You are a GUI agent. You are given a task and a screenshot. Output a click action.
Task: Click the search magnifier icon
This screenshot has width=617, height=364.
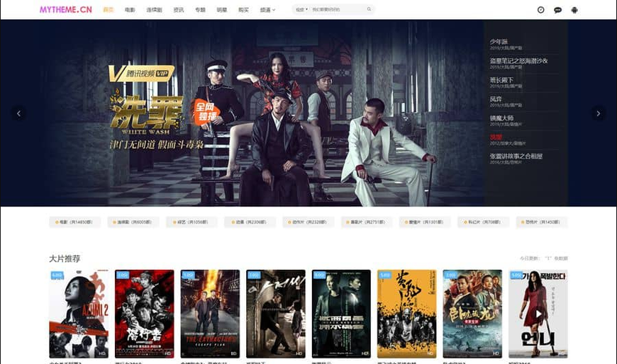coord(369,10)
